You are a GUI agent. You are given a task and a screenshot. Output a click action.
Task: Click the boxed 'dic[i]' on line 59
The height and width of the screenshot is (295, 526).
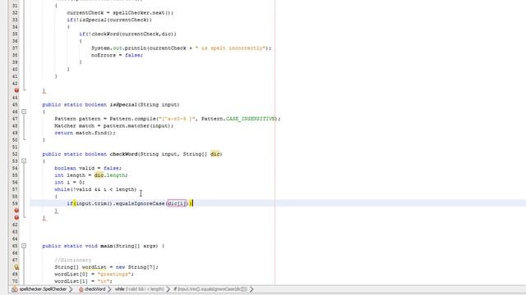pyautogui.click(x=177, y=203)
